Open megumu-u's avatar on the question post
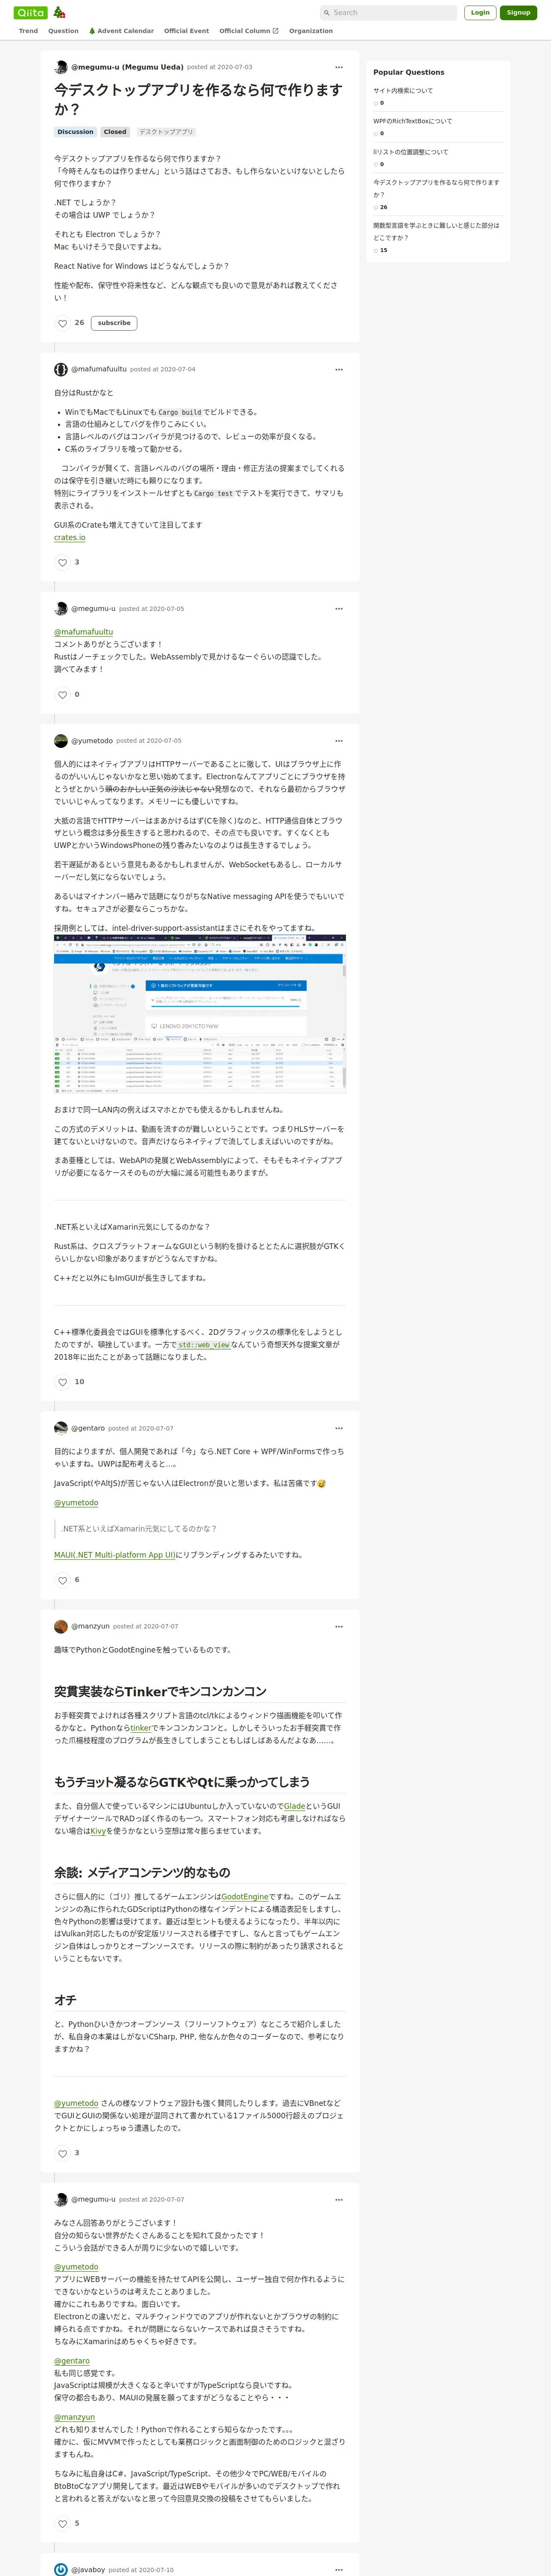The width and height of the screenshot is (551, 2576). click(61, 67)
